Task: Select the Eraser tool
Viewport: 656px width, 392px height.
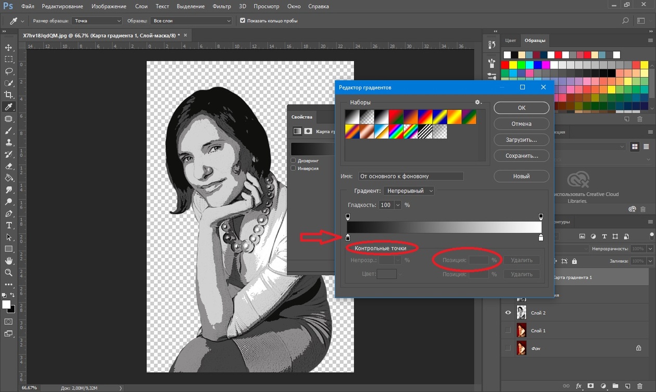Action: (x=9, y=167)
